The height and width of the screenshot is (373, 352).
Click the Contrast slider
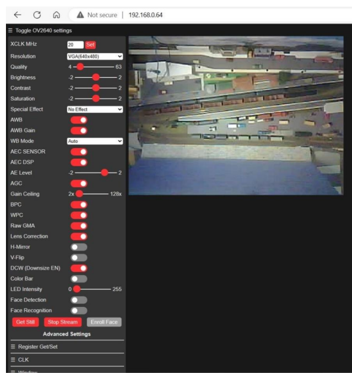(95, 88)
